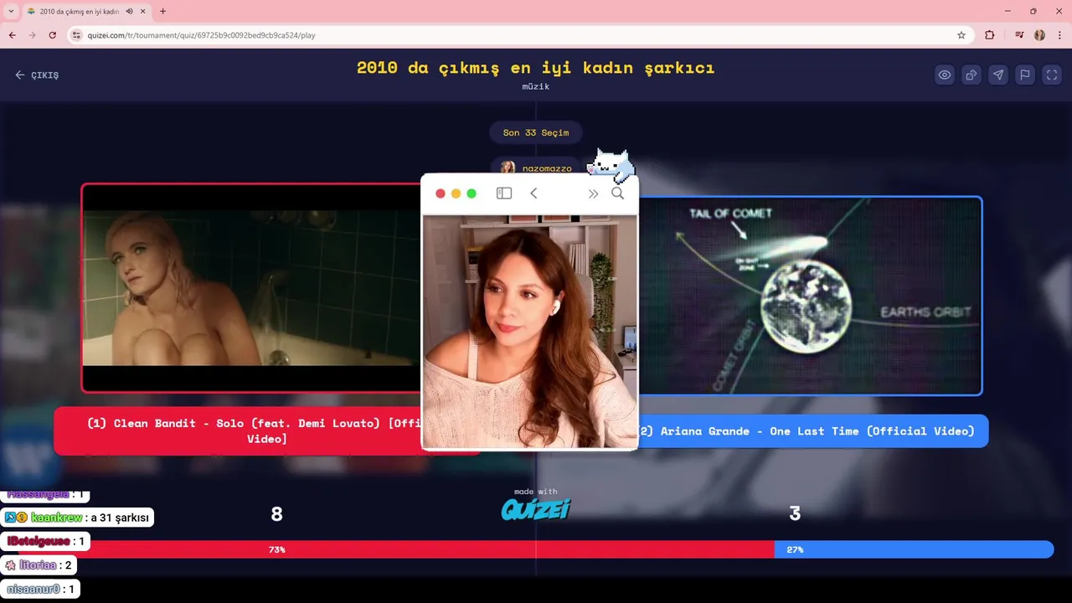Click the sidebar toggle icon in webcam window
Screen dimensions: 1072x603
click(504, 193)
